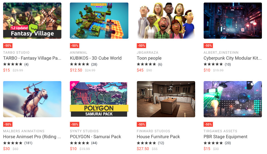This screenshot has height=154, width=267.
Task: Click the -50% badge under Toon people image
Action: click(x=141, y=45)
